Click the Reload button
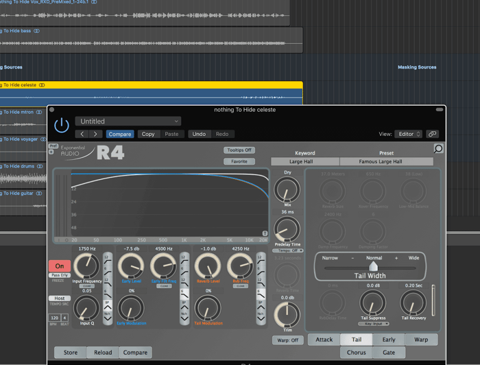This screenshot has width=480, height=365. click(x=103, y=353)
